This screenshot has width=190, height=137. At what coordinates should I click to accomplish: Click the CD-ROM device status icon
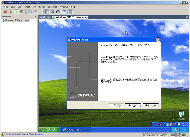(x=176, y=135)
